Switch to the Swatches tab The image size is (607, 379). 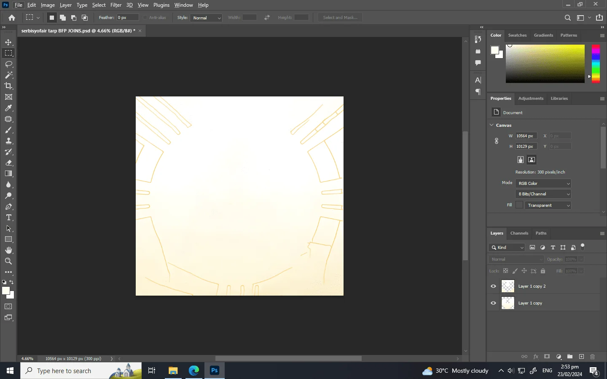(x=517, y=35)
